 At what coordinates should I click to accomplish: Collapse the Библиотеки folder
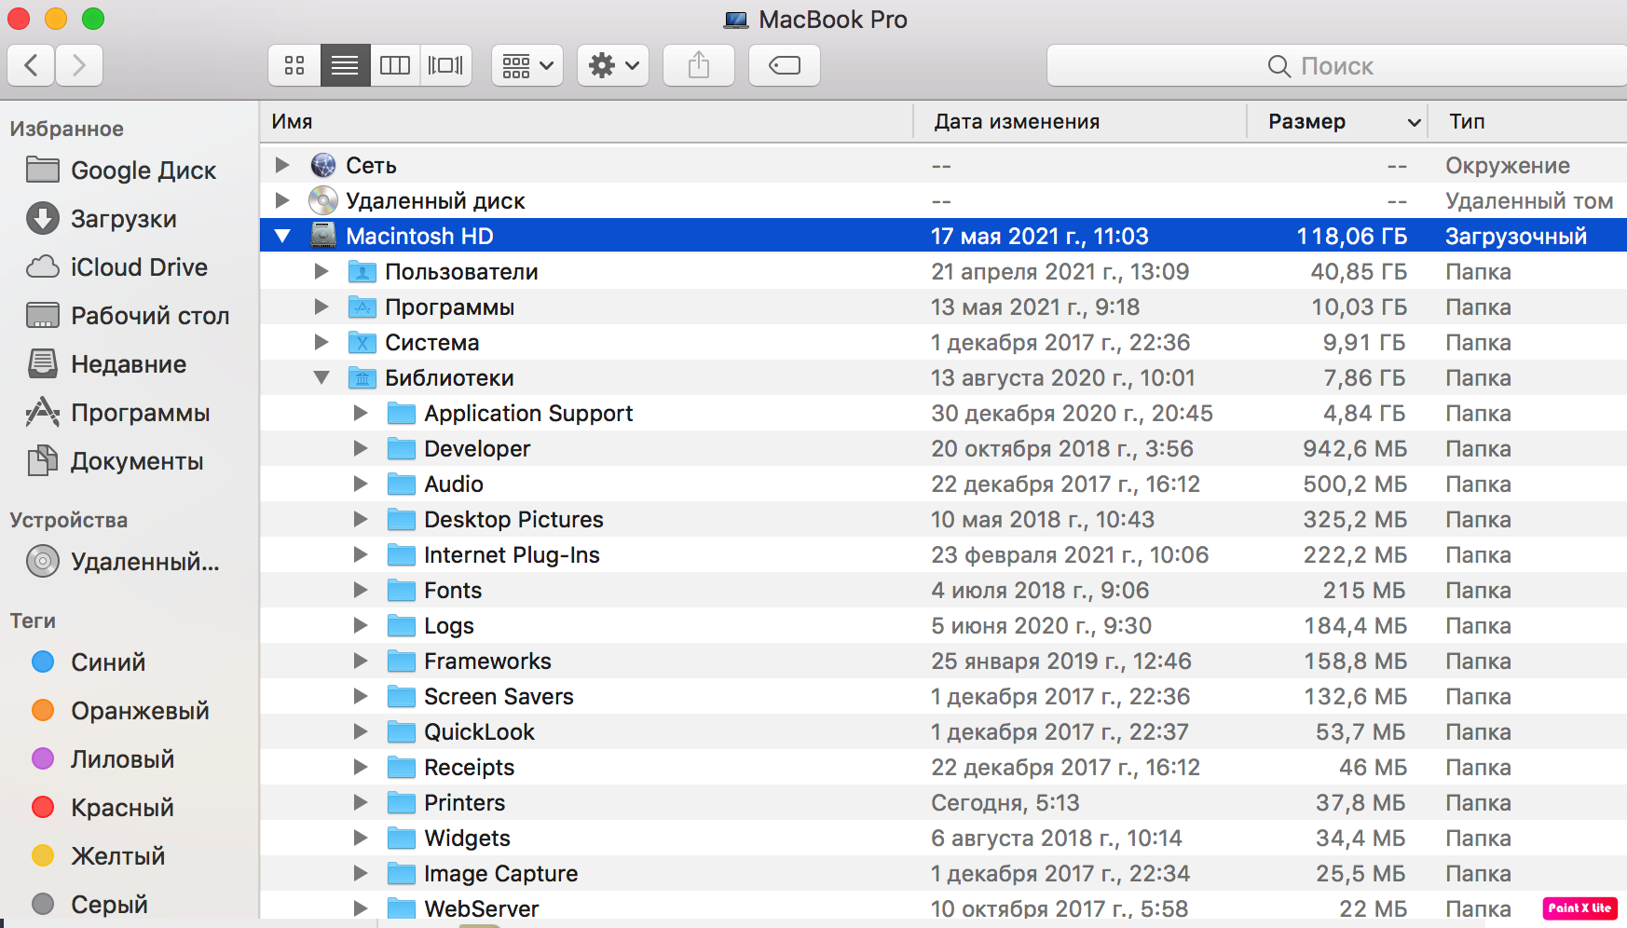[321, 378]
